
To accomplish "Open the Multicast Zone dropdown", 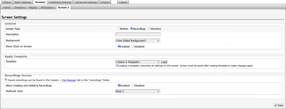I will tap(138, 91).
